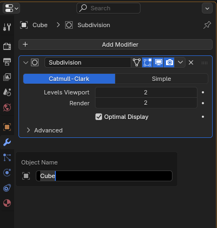Screen dimensions: 217x228
Task: Animate the Levels Viewport property dot
Action: tap(203, 92)
